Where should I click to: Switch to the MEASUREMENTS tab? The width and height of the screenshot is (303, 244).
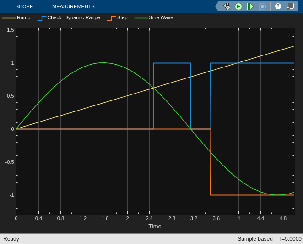coord(73,6)
